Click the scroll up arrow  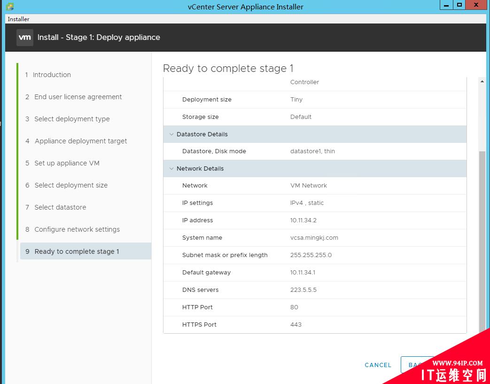click(x=482, y=81)
